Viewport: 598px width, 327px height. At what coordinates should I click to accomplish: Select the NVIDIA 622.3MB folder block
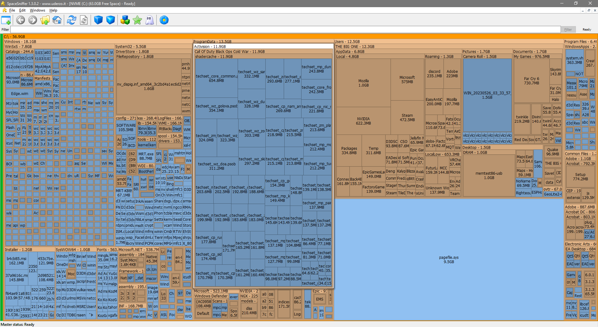pyautogui.click(x=363, y=121)
